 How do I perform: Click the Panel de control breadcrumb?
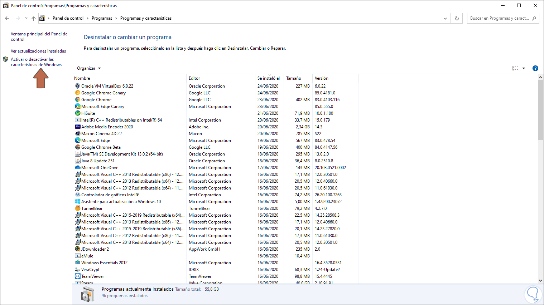coord(68,18)
